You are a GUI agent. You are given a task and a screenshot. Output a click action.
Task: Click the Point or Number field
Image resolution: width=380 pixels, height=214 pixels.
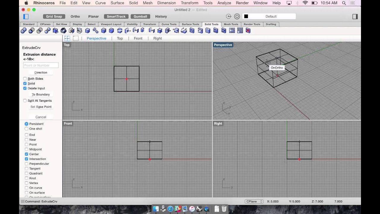[x=41, y=65]
